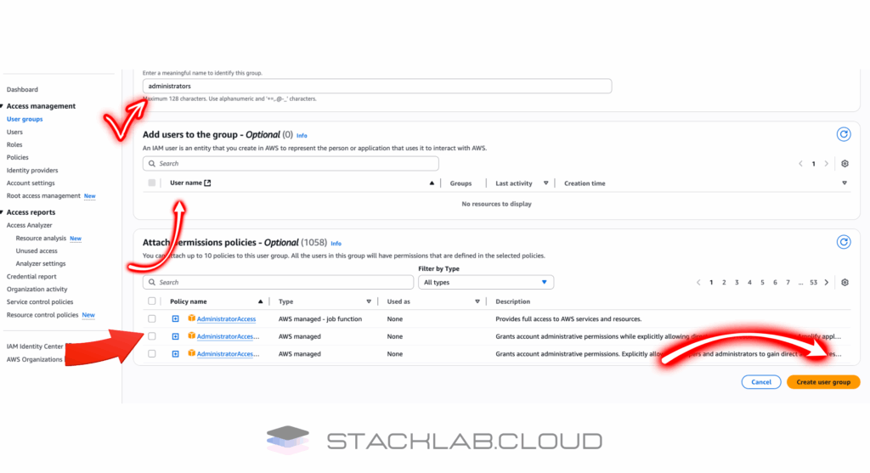Check the AdministratorAccess job function policy

point(152,319)
